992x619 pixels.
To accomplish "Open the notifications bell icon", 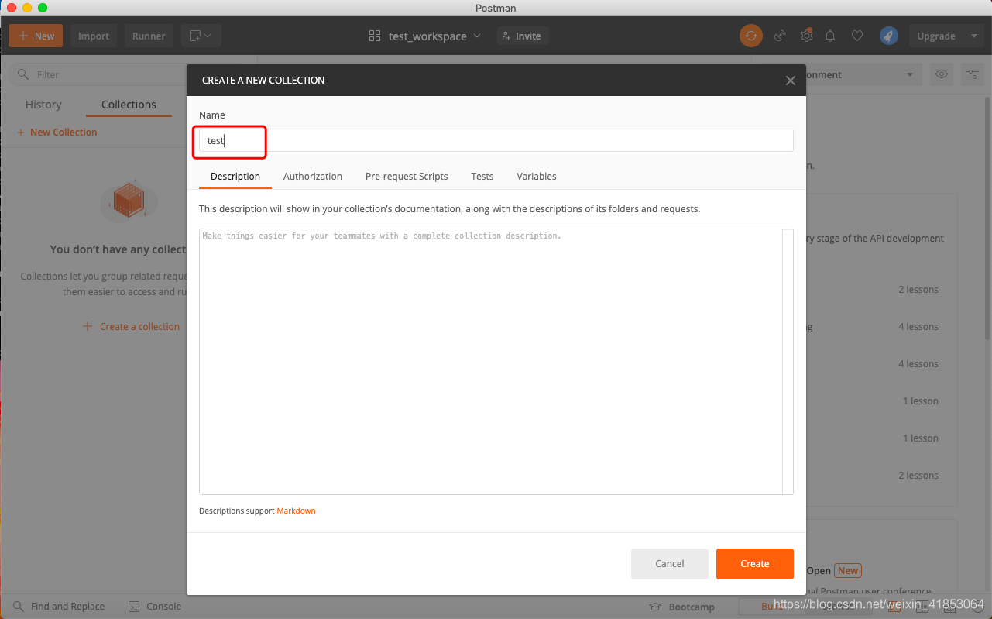I will (830, 36).
